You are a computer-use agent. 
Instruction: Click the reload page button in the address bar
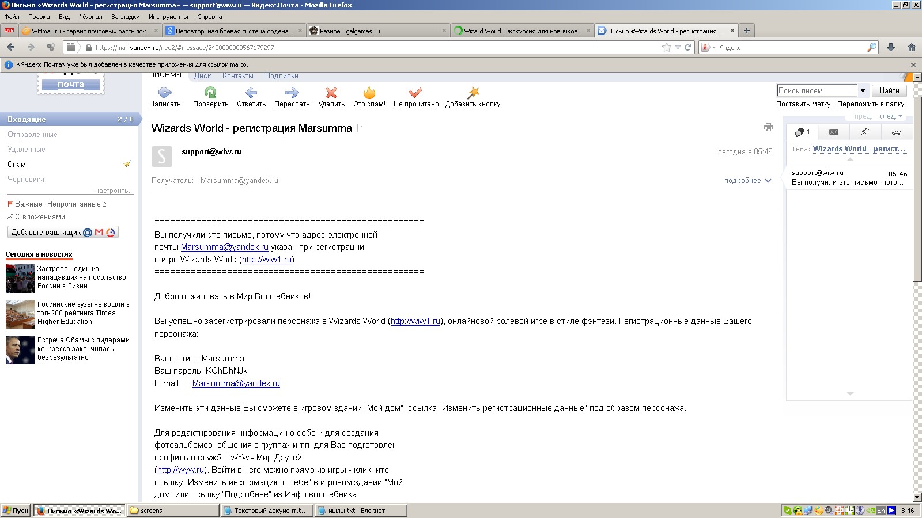687,47
